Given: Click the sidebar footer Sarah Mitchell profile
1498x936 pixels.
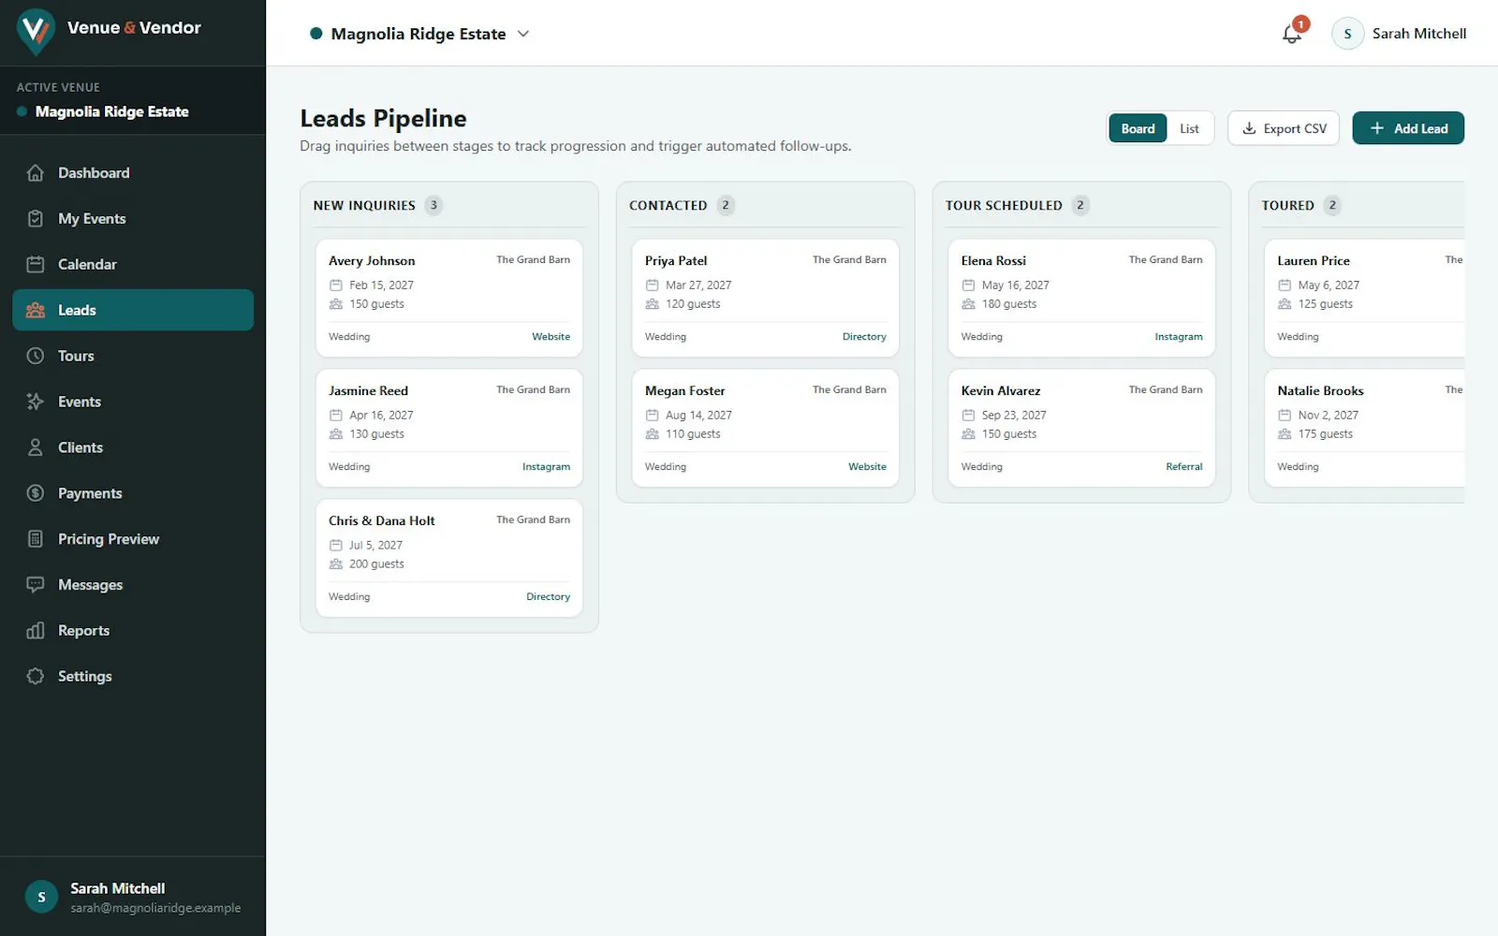Looking at the screenshot, I should [133, 898].
